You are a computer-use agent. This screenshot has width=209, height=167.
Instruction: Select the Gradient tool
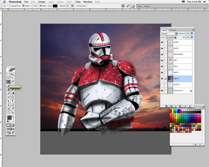pos(13,93)
